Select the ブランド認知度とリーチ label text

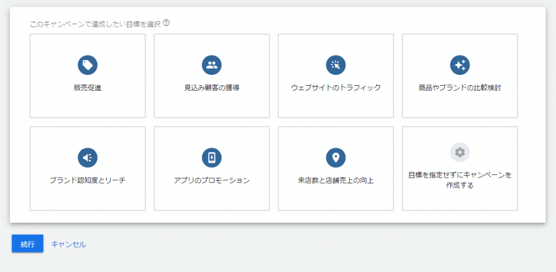(87, 180)
